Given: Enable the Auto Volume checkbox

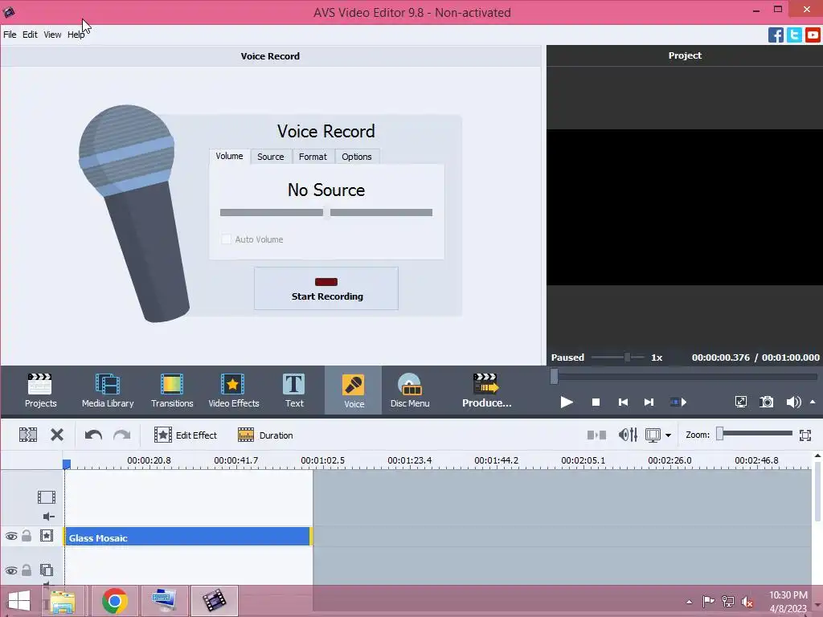Looking at the screenshot, I should 226,239.
